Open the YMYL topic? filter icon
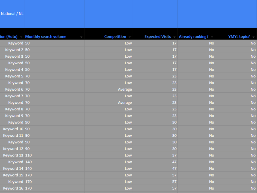Viewport: 257px width, 193px height. pyautogui.click(x=254, y=37)
